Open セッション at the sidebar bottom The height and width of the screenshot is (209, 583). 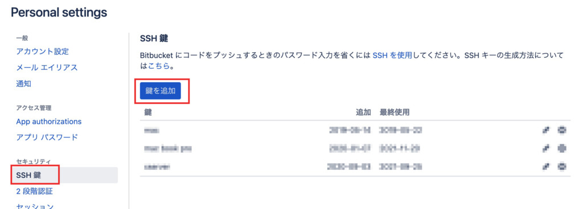(35, 206)
